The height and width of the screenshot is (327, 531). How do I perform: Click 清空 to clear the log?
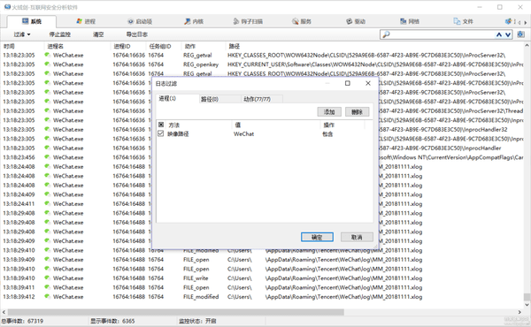[98, 34]
